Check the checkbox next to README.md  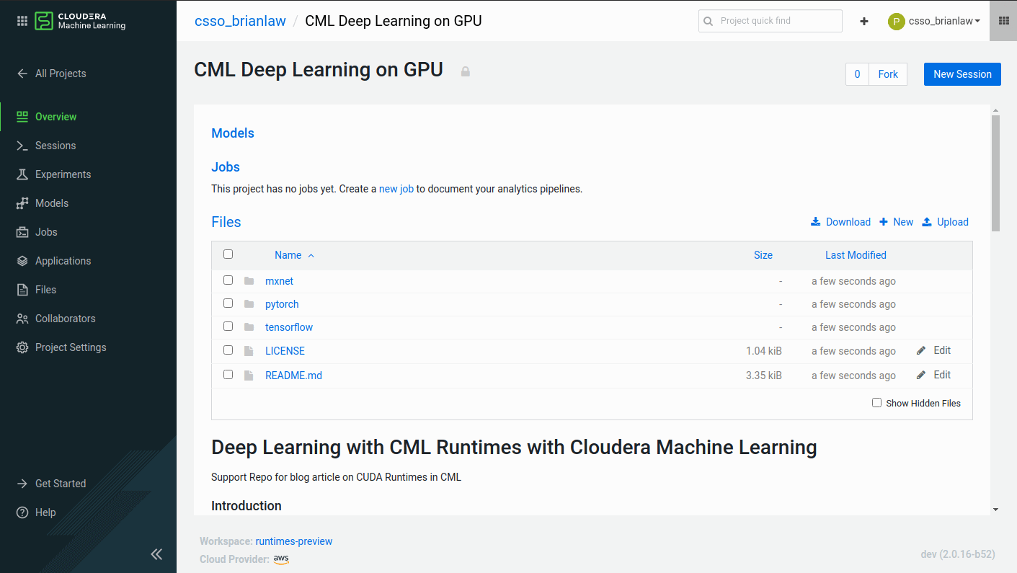coord(228,374)
